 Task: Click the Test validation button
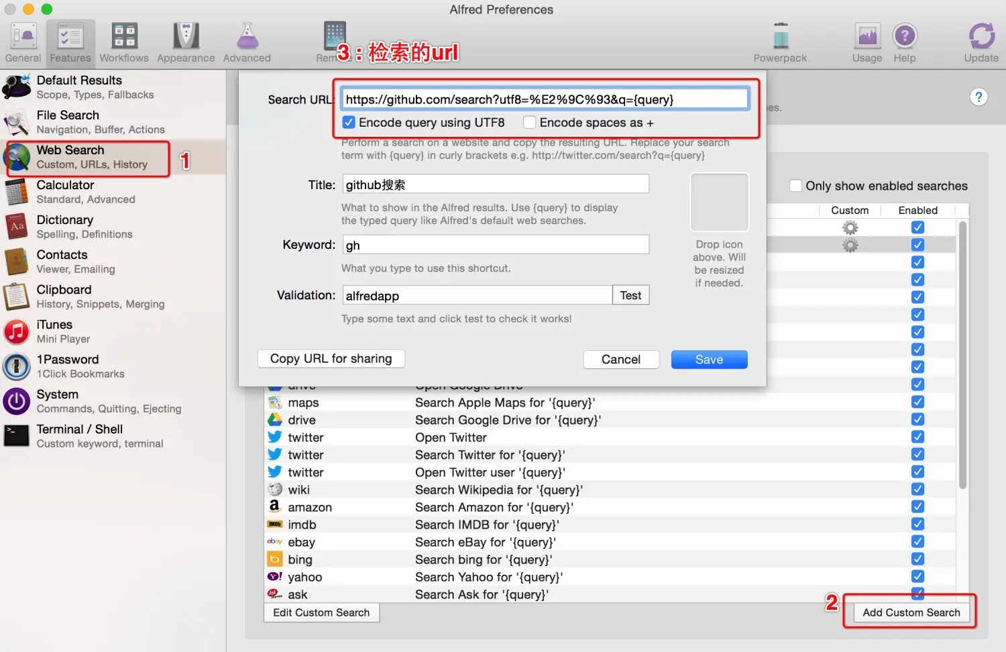point(630,295)
